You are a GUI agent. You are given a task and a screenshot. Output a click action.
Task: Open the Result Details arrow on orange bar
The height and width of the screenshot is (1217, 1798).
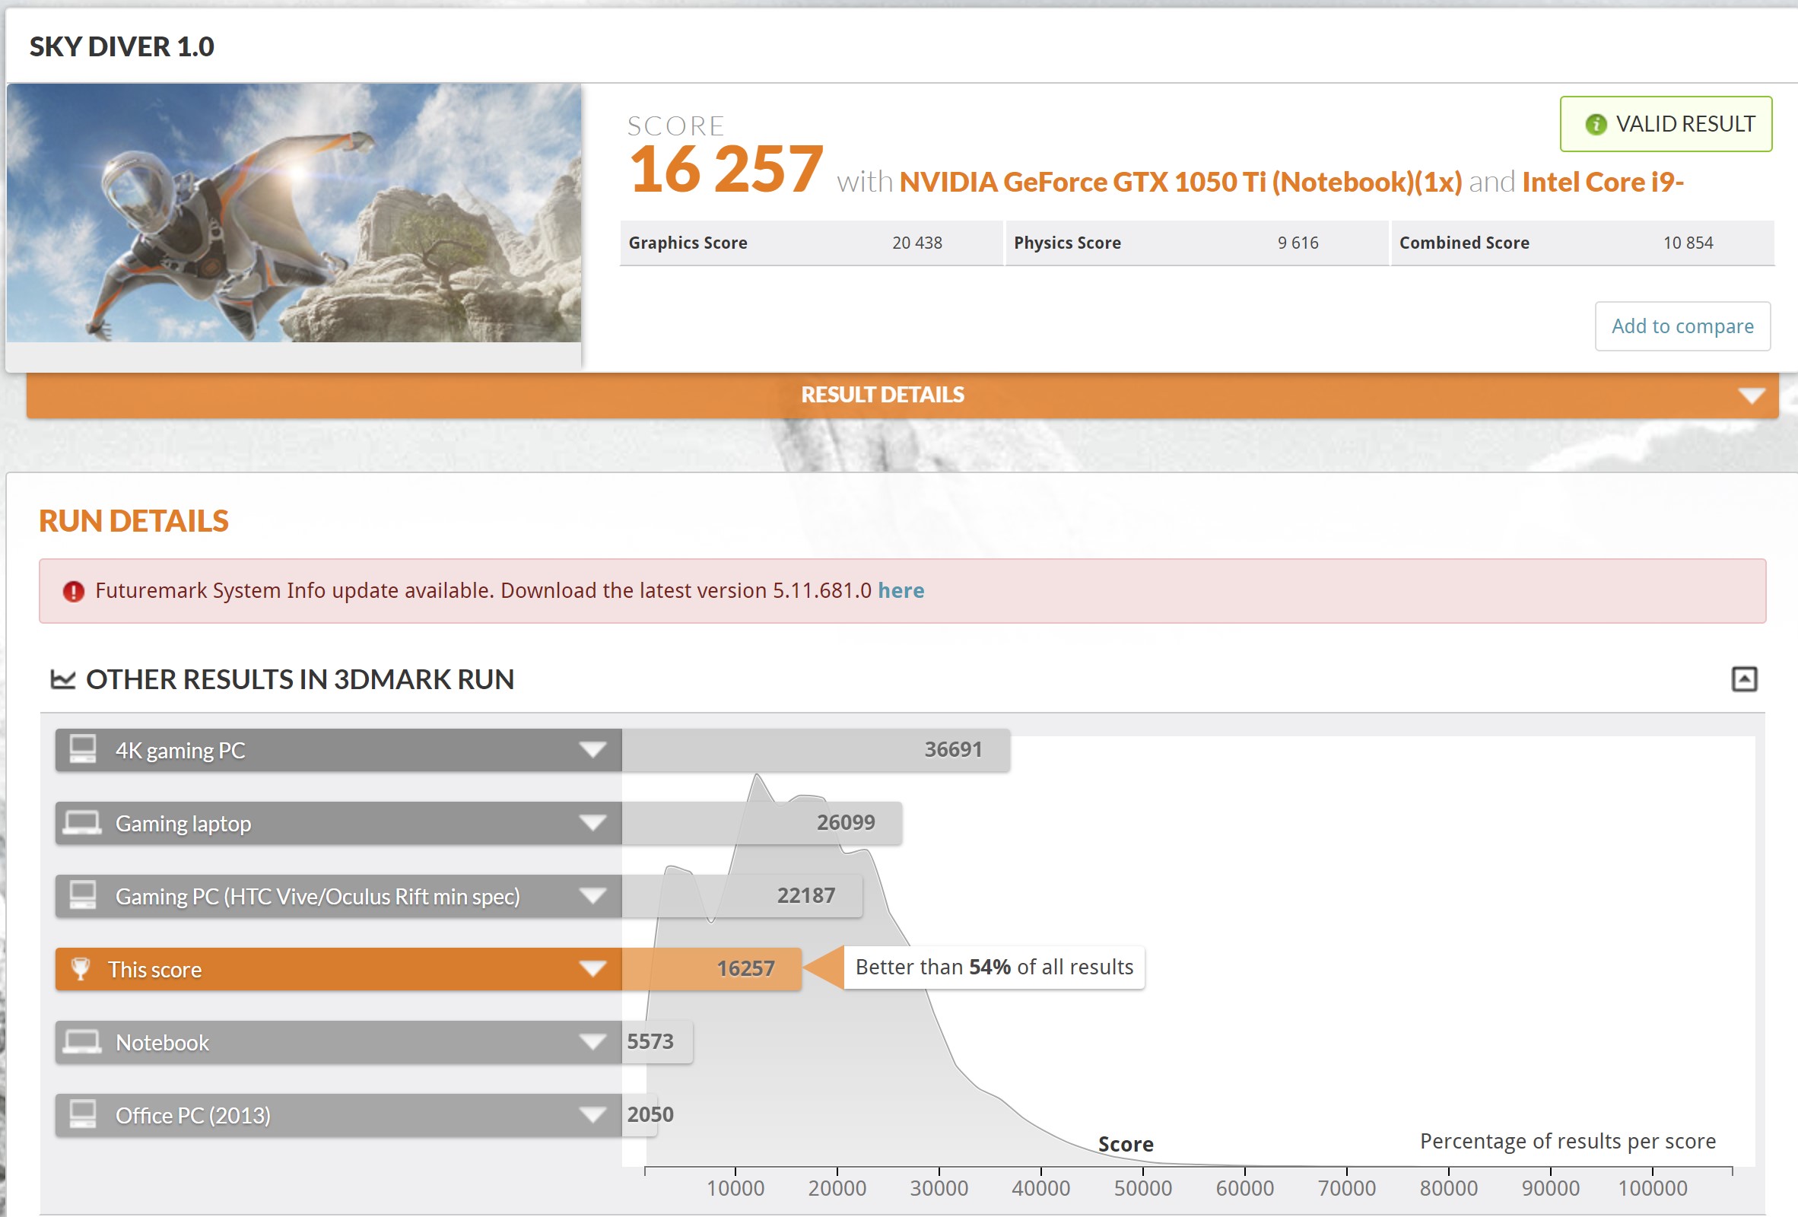(1751, 396)
